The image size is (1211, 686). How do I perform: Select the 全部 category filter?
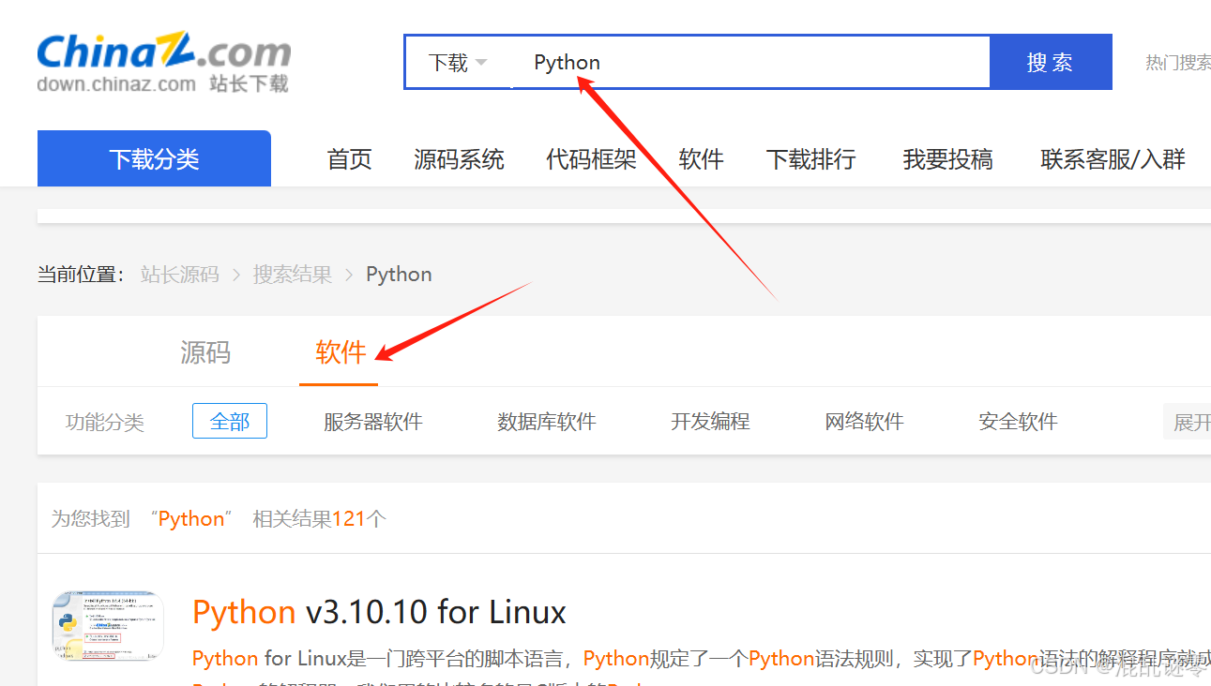click(x=230, y=422)
